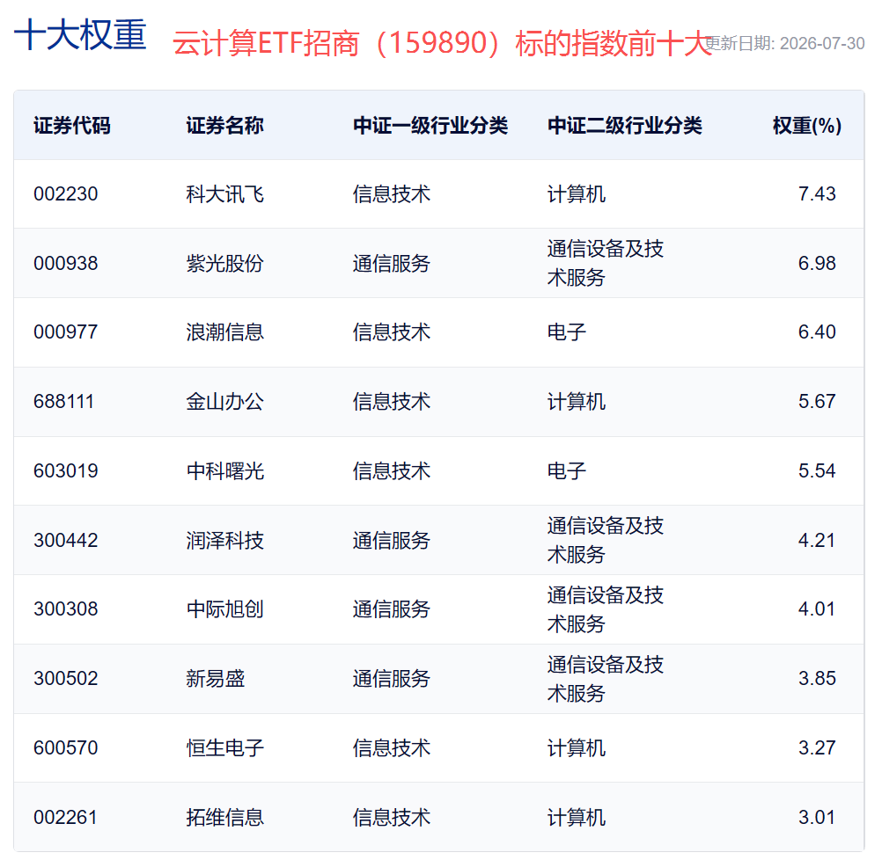Select stock name 新易盛

216,679
